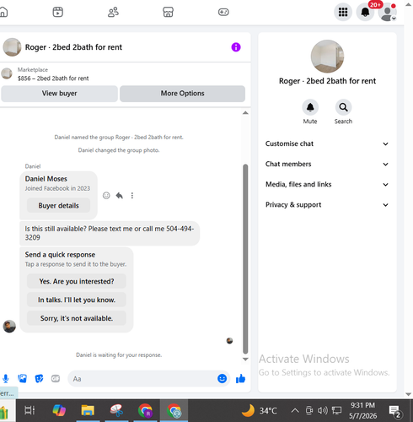Open more options dots beside Daniel Moses message
This screenshot has height=422, width=413.
pos(132,196)
